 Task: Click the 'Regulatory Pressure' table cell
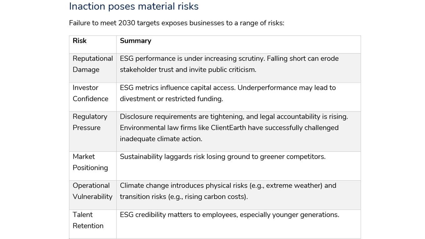(90, 122)
